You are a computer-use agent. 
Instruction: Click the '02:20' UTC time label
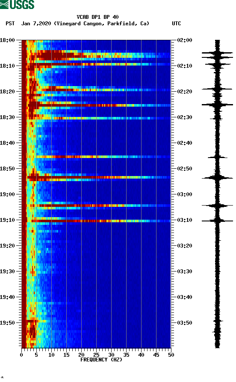coord(185,92)
